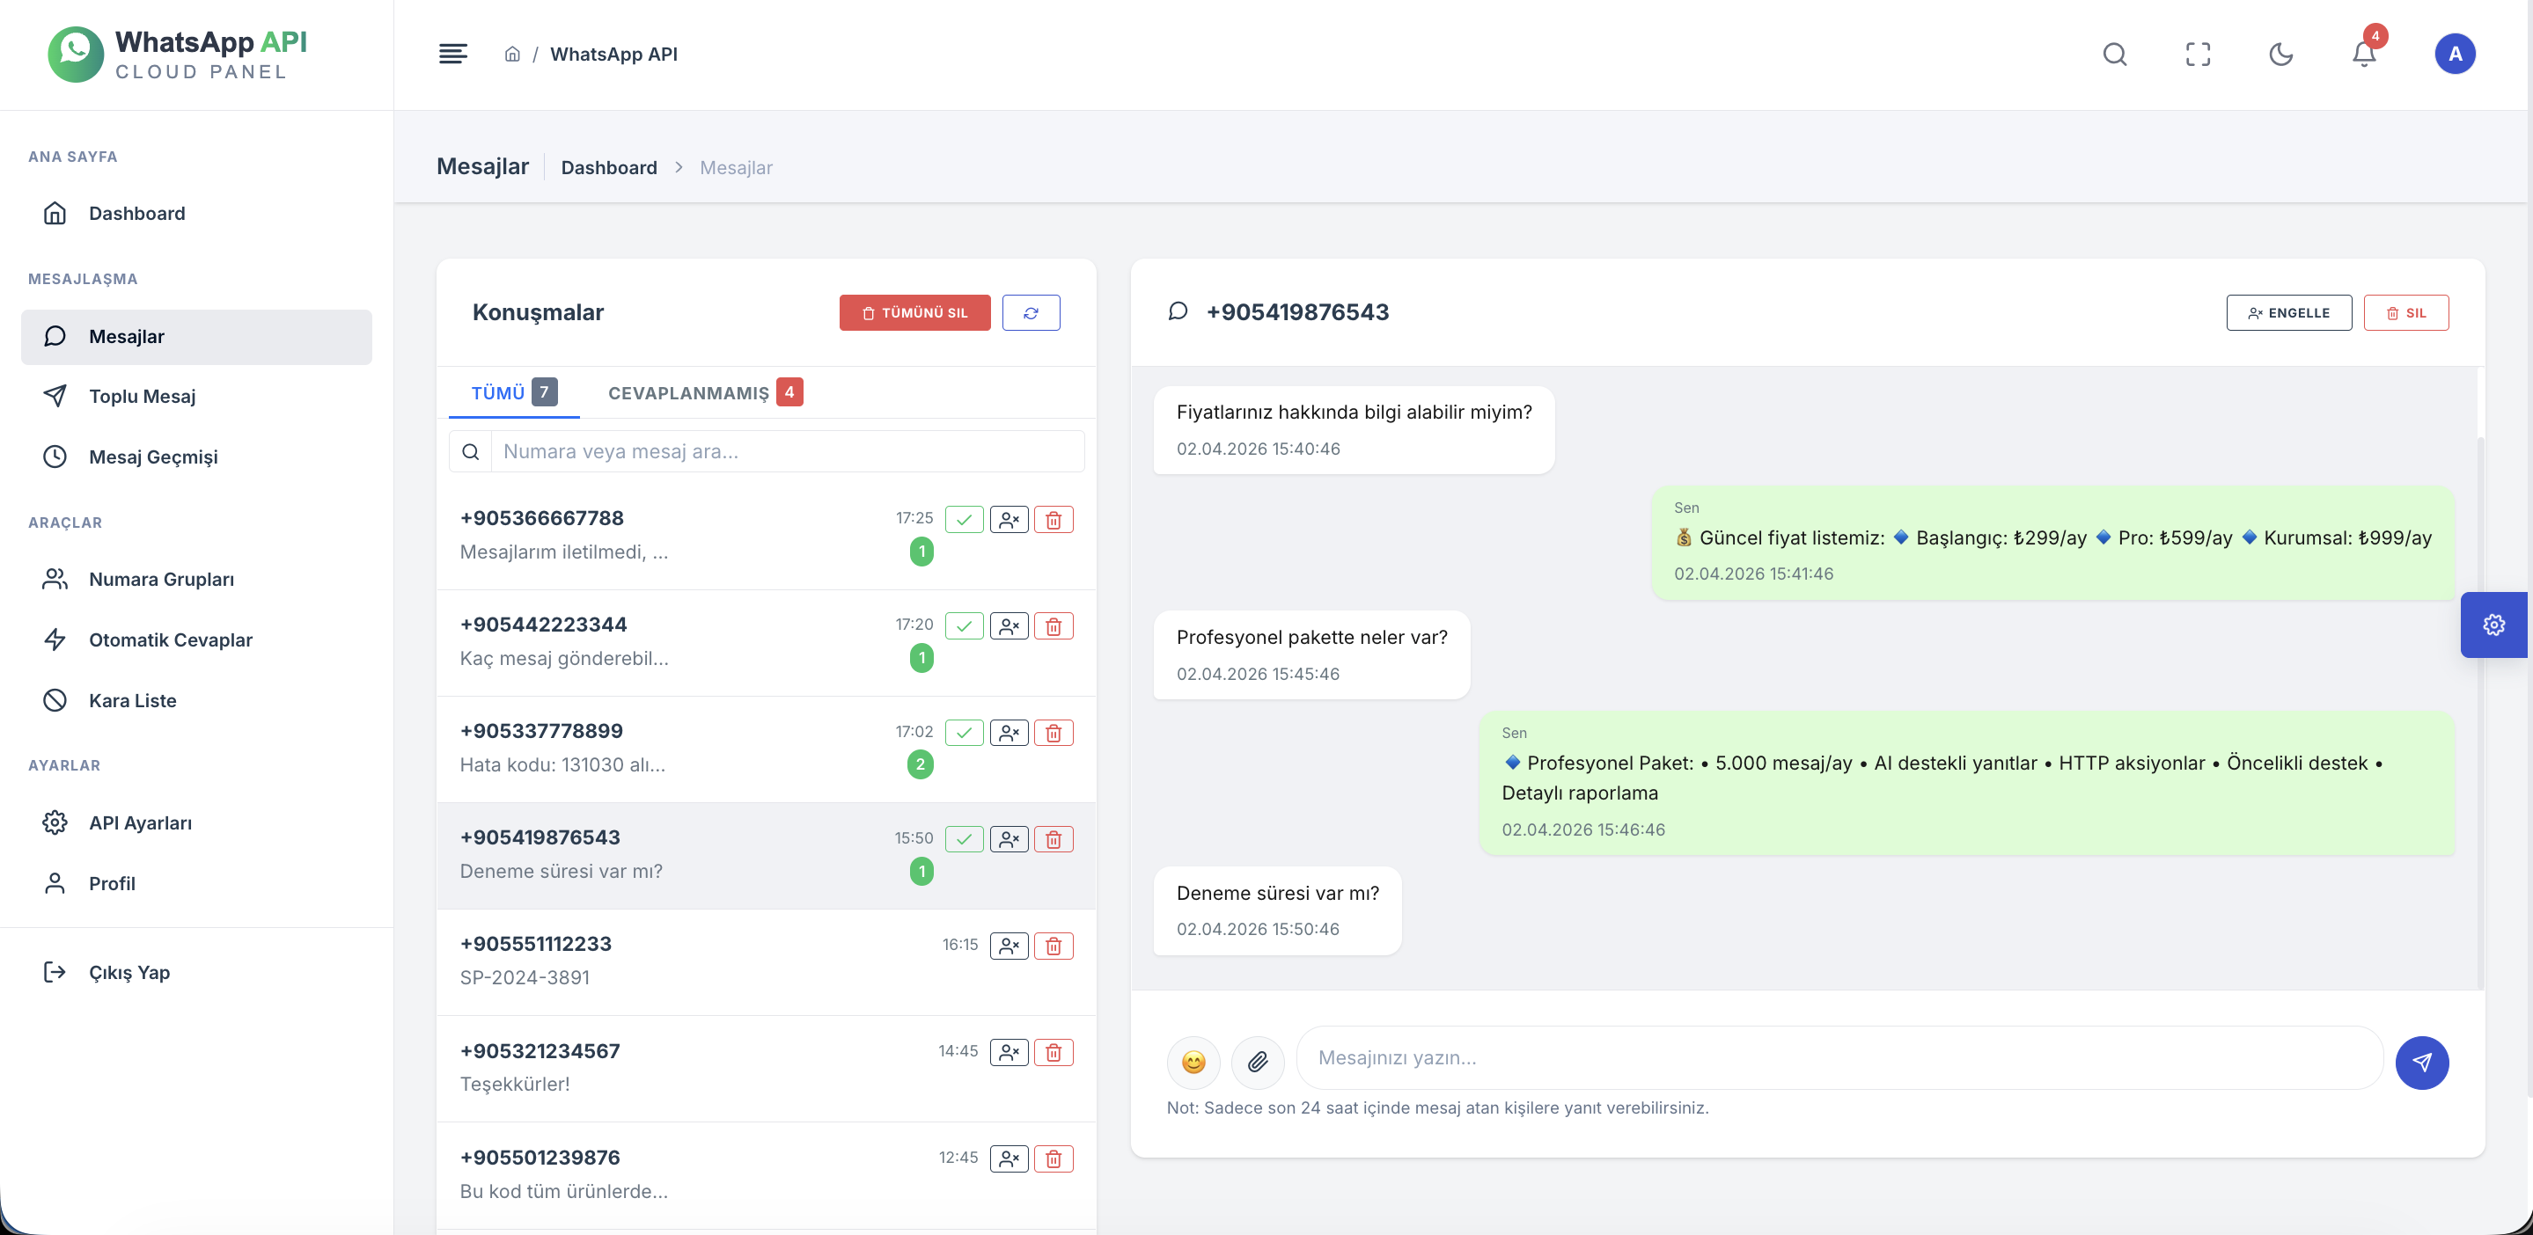The width and height of the screenshot is (2533, 1235).
Task: Open notifications bell with 4 badge
Action: tap(2365, 54)
